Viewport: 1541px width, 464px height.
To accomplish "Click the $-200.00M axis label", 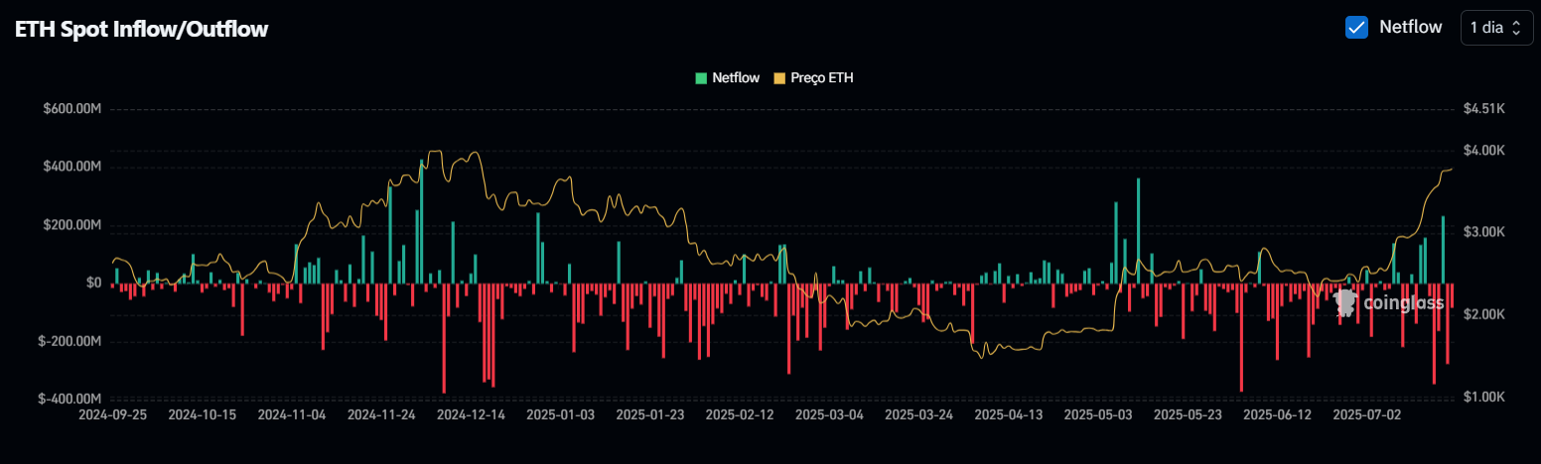I will pos(70,341).
